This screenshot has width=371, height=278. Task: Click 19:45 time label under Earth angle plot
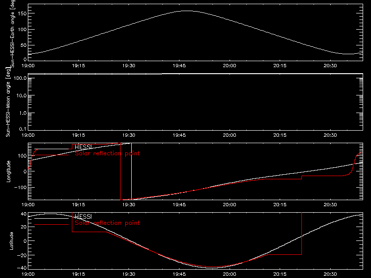tap(179, 66)
